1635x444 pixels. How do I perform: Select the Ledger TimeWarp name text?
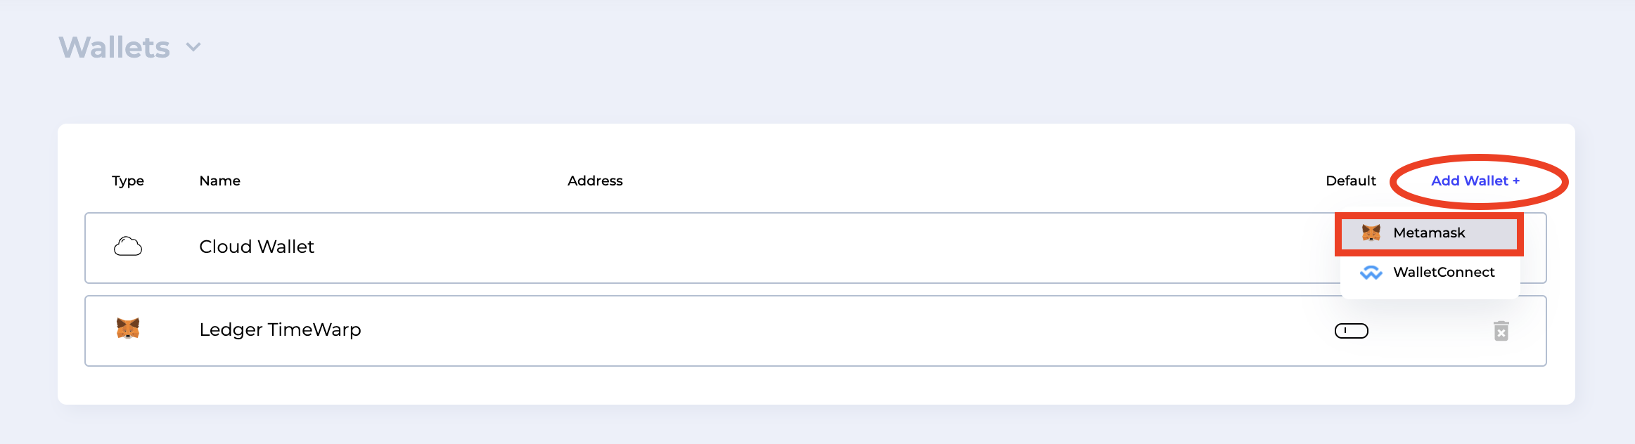click(x=280, y=329)
